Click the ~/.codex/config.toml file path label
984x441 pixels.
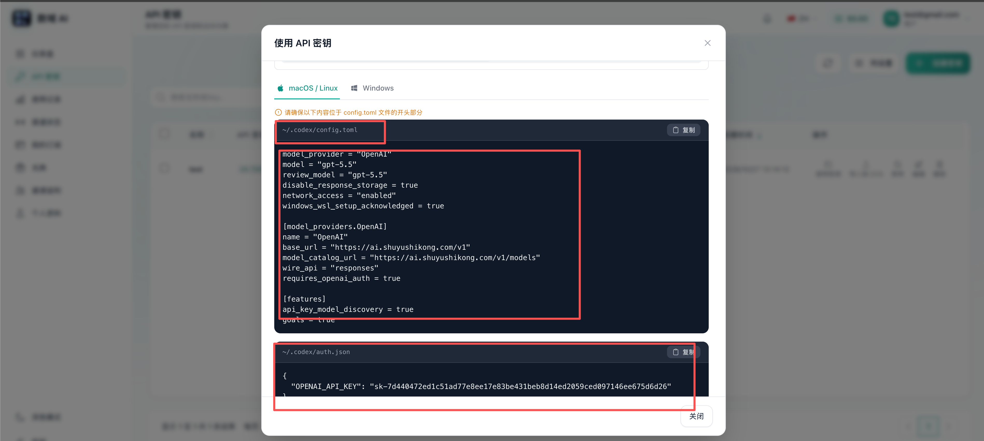click(320, 130)
